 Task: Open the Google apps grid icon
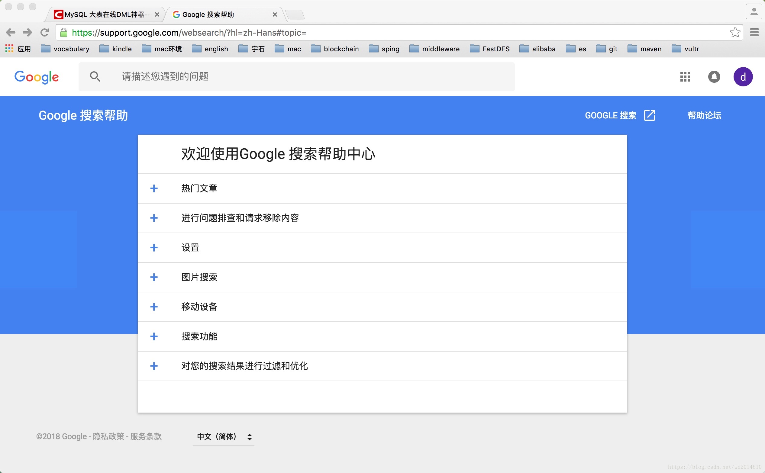[685, 77]
